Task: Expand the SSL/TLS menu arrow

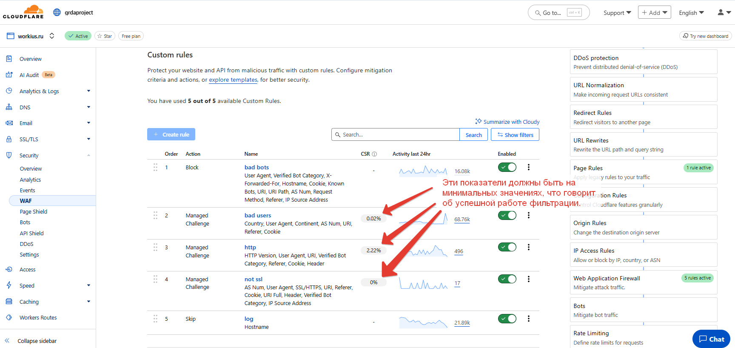Action: tap(88, 139)
